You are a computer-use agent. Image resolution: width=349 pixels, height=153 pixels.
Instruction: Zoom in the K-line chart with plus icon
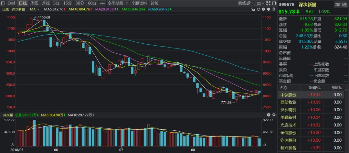263,9
